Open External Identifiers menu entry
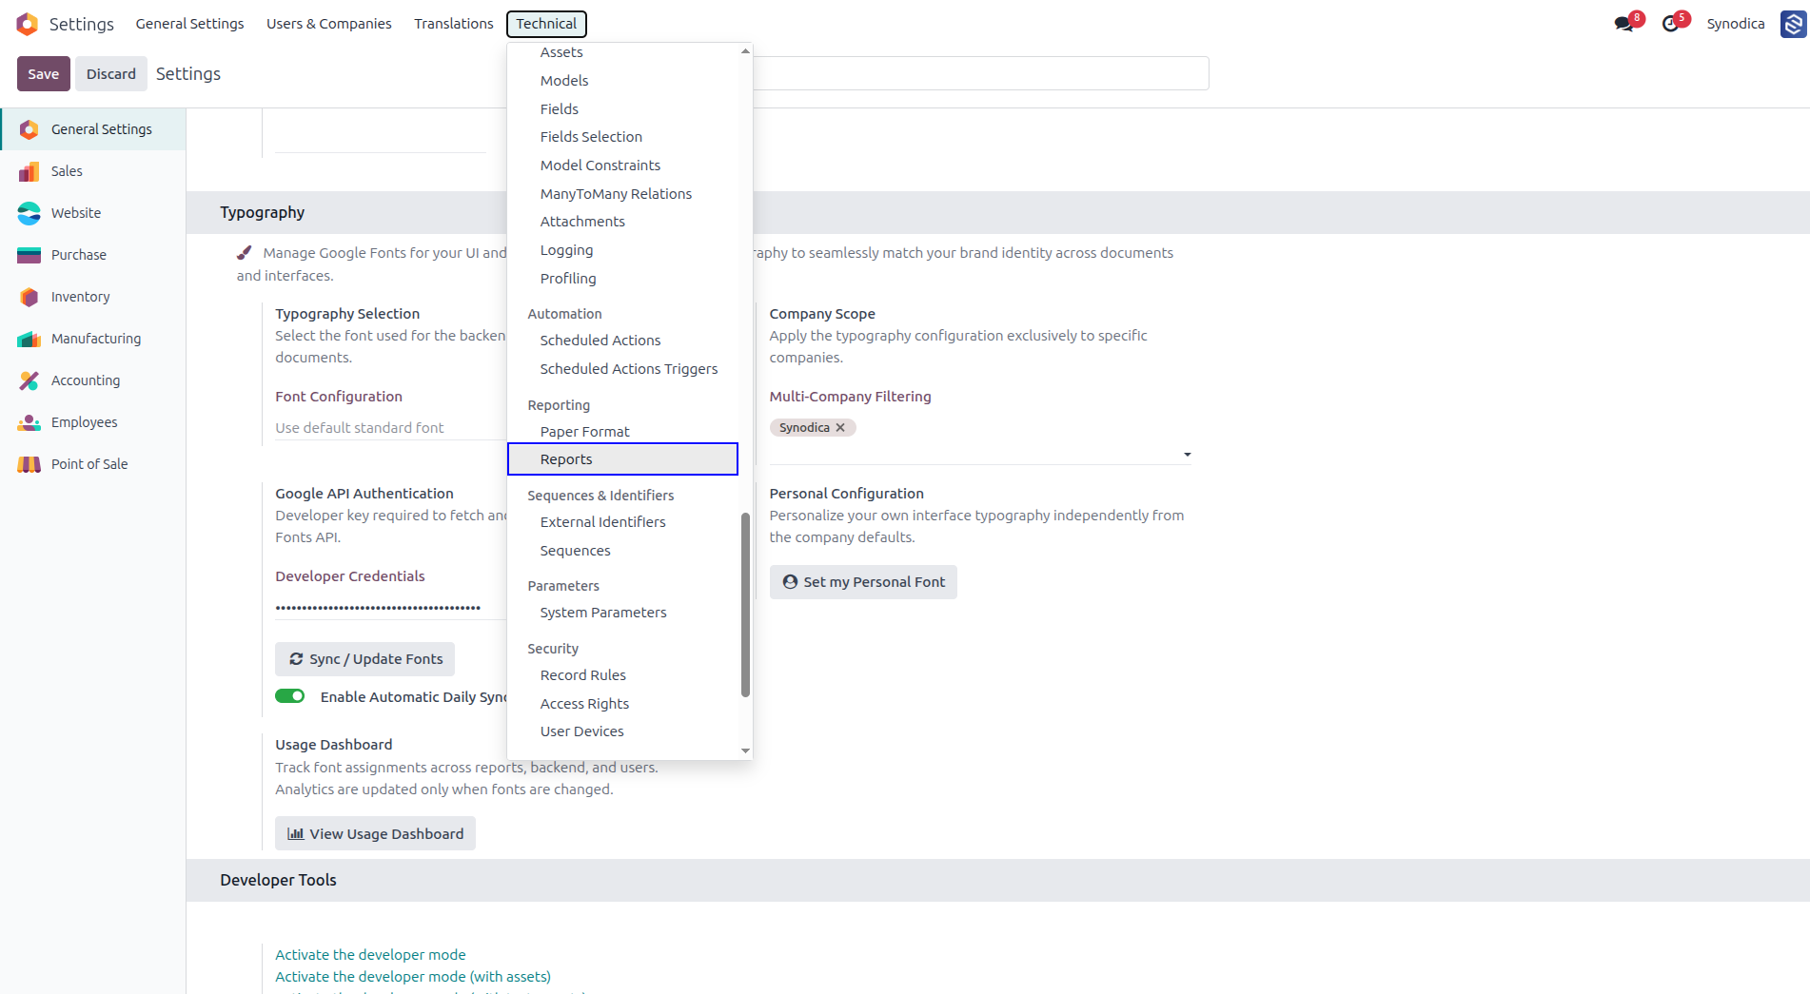This screenshot has width=1810, height=994. 622,522
